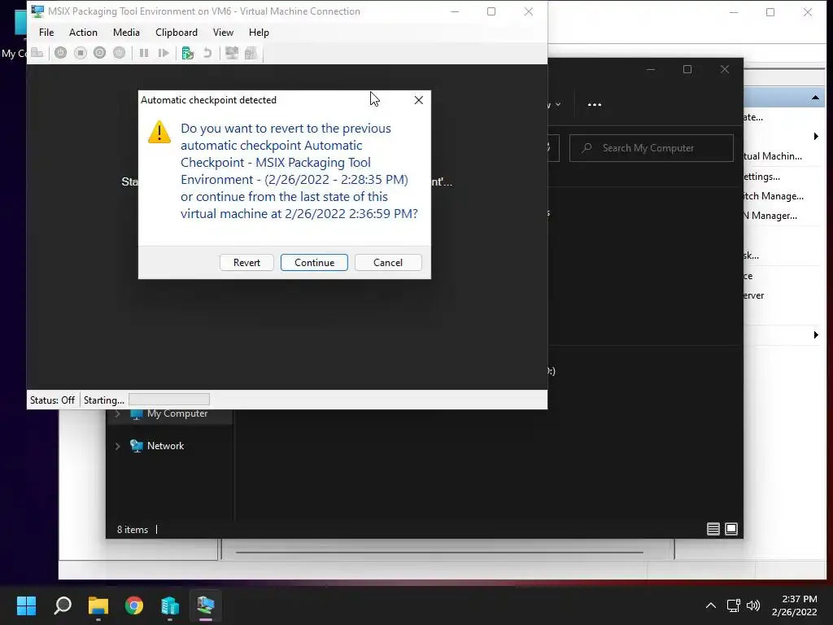Close the Automatic checkpoint detected dialog

(419, 100)
